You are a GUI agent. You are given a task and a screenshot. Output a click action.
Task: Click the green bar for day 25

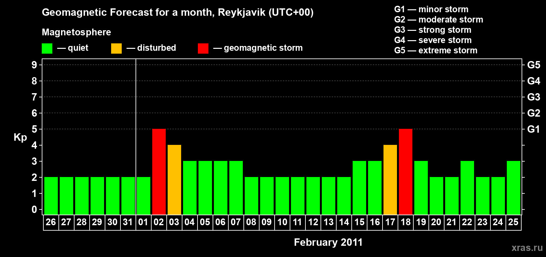coord(514,188)
